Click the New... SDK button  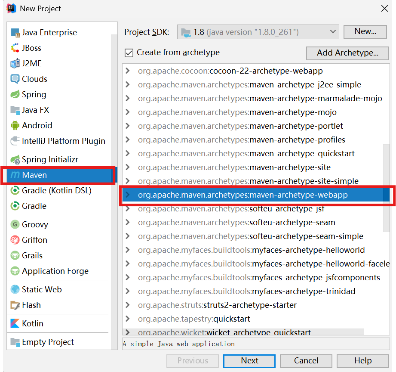pyautogui.click(x=365, y=31)
